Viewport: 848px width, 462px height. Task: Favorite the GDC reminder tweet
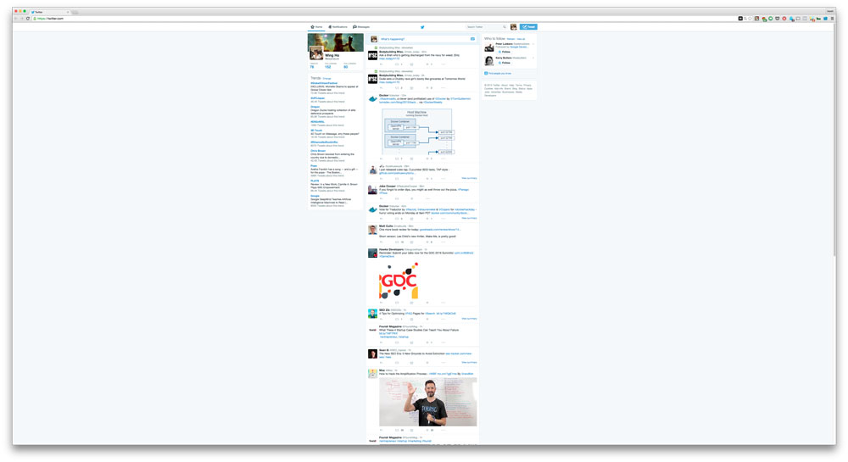(427, 303)
